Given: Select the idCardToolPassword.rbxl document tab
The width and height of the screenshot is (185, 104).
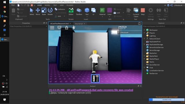Looking at the screenshot, I should (59, 24).
